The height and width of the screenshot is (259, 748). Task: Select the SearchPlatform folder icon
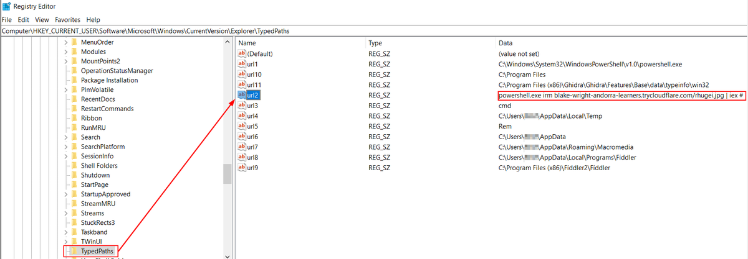click(x=75, y=147)
